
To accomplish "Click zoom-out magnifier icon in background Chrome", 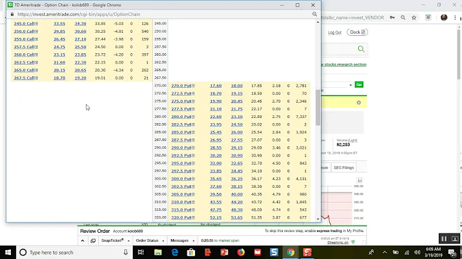I will (x=403, y=18).
